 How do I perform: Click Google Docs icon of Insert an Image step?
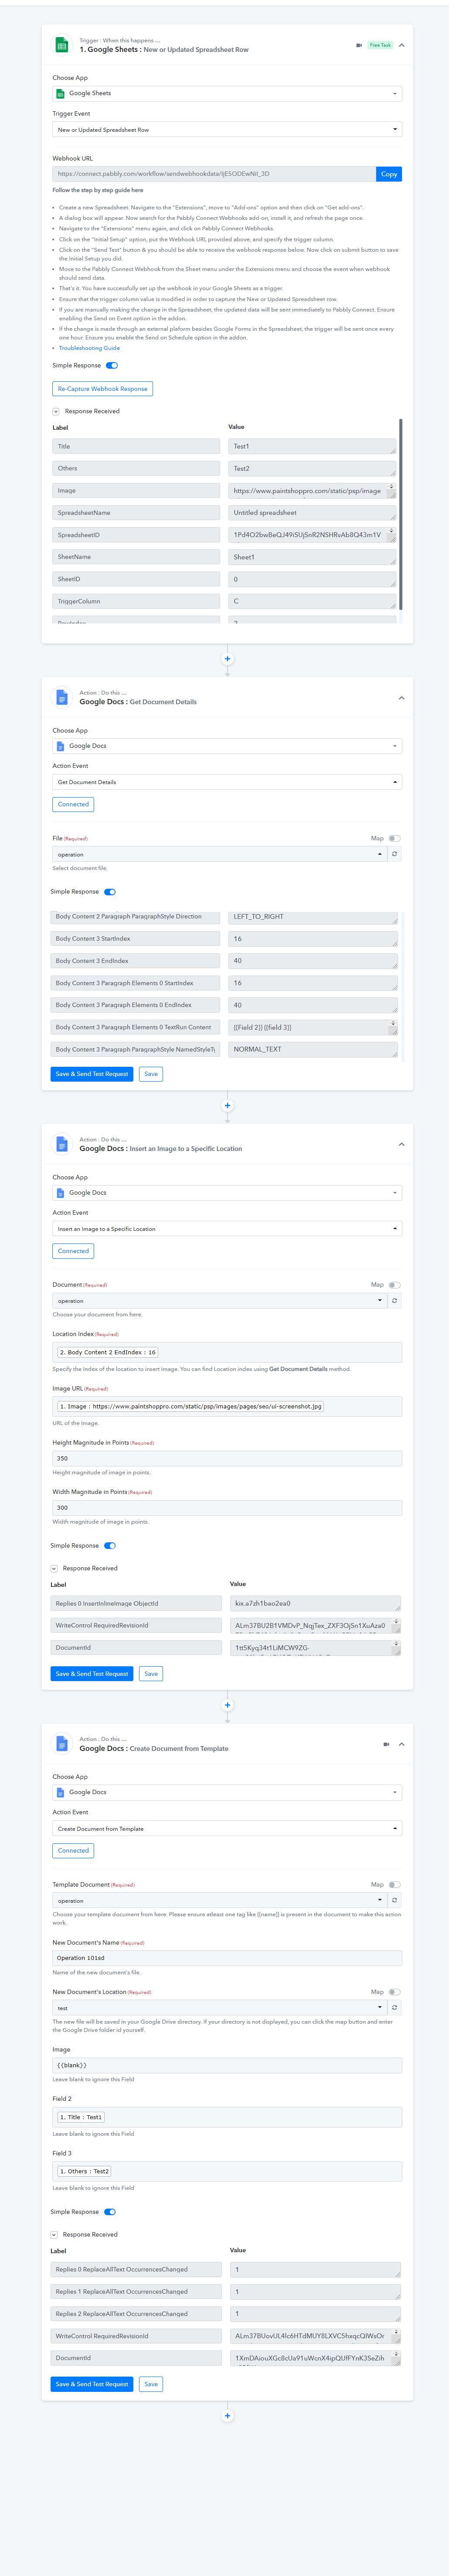click(x=61, y=1144)
